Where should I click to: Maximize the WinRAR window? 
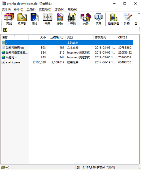(125, 4)
